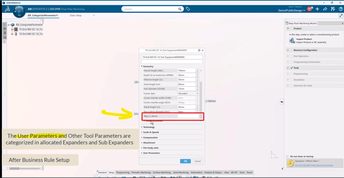Collapse the left tree panel chevron
Screen dimensions: 344x178
pos(41,20)
